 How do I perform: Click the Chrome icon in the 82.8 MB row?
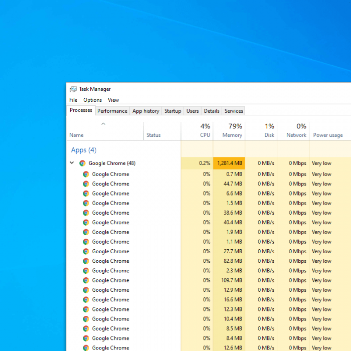[86, 261]
